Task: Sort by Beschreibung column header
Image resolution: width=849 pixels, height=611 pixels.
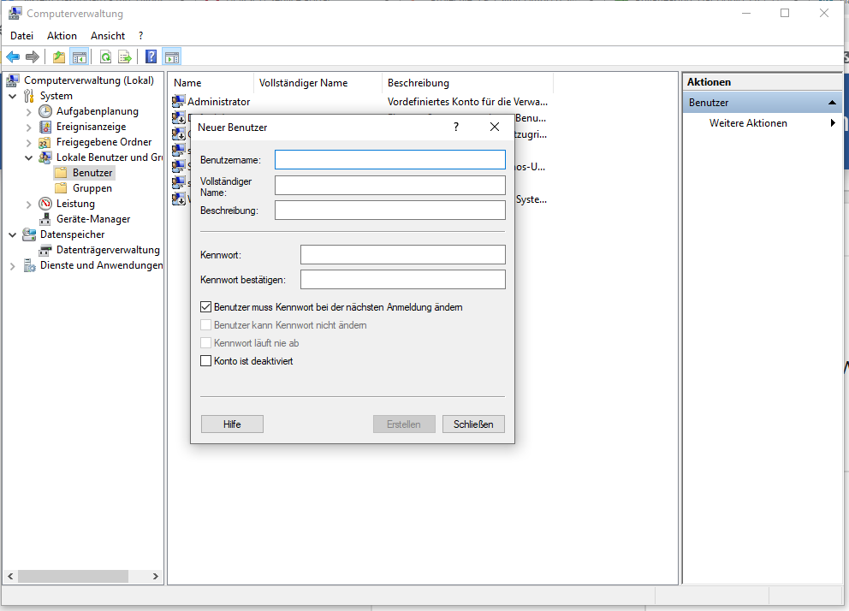Action: [x=468, y=83]
